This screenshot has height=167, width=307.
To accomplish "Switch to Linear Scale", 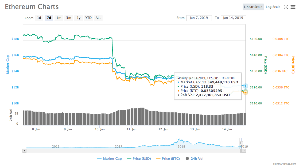I will (253, 7).
